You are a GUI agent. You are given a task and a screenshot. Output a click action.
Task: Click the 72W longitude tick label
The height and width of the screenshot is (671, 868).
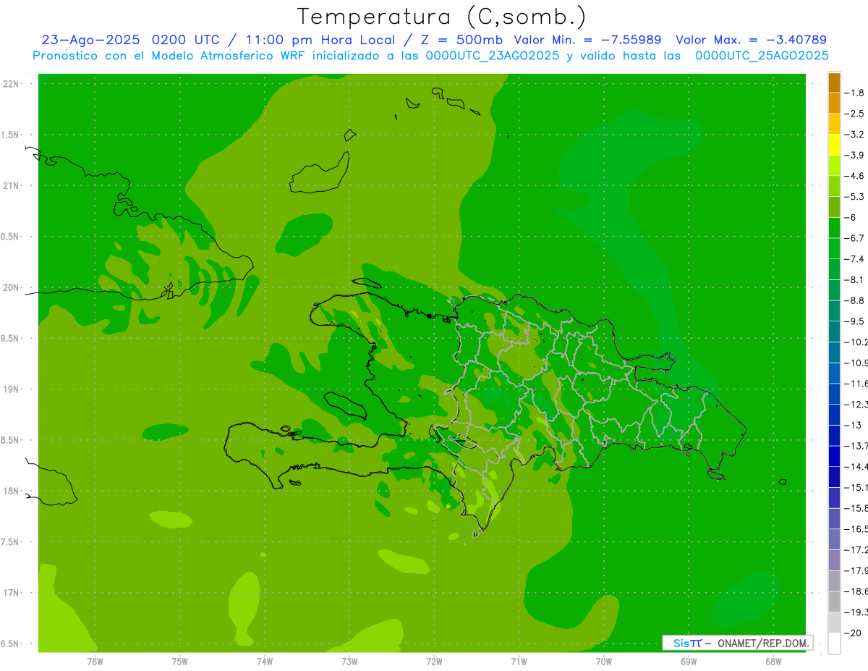coord(434,662)
